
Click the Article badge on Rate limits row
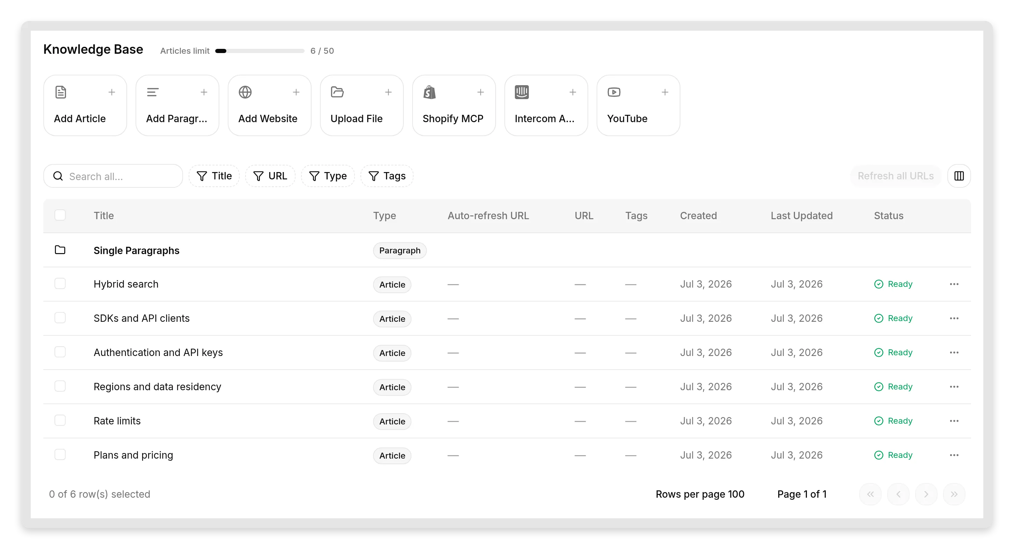pyautogui.click(x=392, y=421)
